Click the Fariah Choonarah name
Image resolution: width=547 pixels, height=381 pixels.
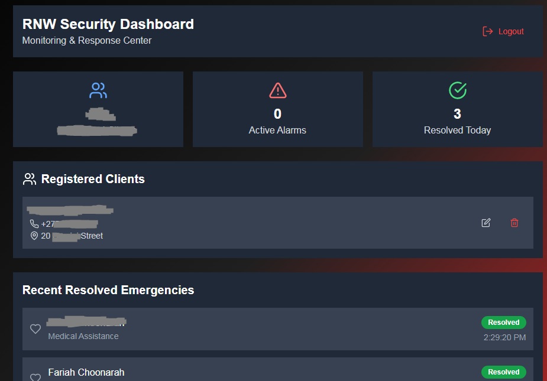86,372
